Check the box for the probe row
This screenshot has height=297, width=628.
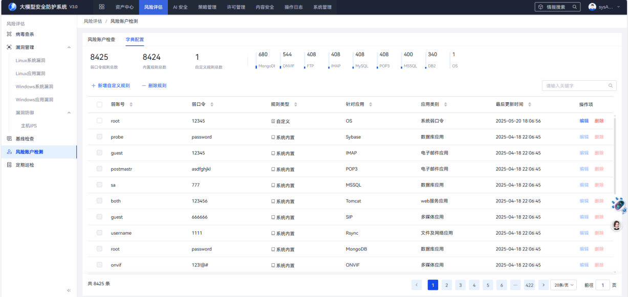pyautogui.click(x=99, y=137)
